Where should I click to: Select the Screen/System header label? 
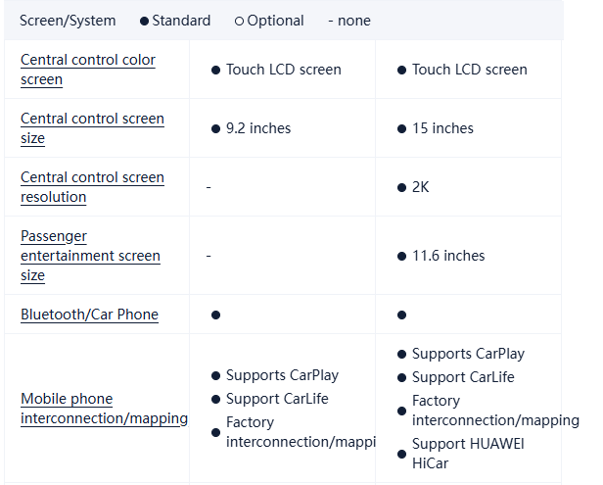pyautogui.click(x=68, y=21)
